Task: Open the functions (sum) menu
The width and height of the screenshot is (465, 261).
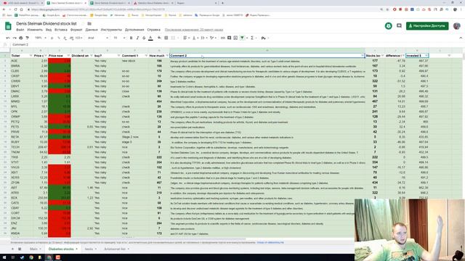Action: 253,38
